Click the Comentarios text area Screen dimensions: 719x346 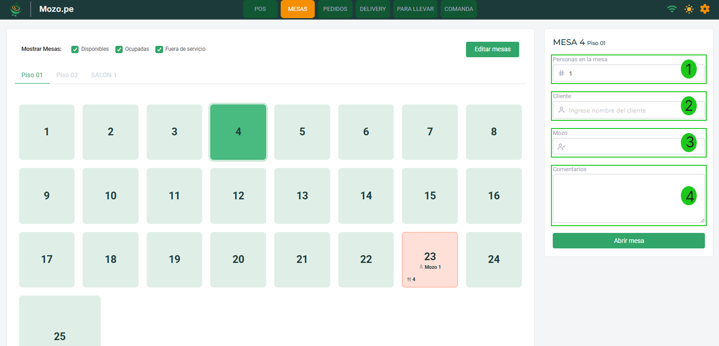[622, 199]
